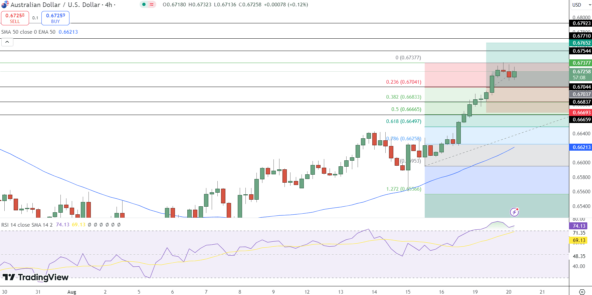Click the yellow 69.13 RSI axis label

tap(579, 240)
